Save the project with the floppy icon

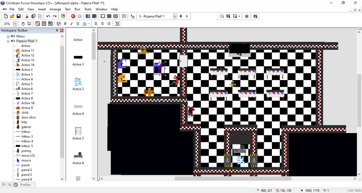click(19, 16)
